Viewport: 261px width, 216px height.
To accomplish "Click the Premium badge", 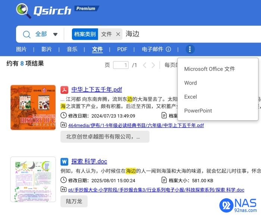I will (87, 9).
